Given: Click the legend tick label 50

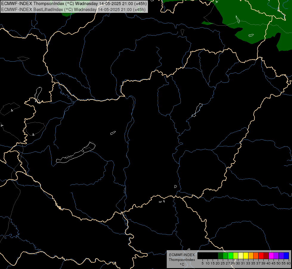Looking at the screenshot, I should point(279,263).
